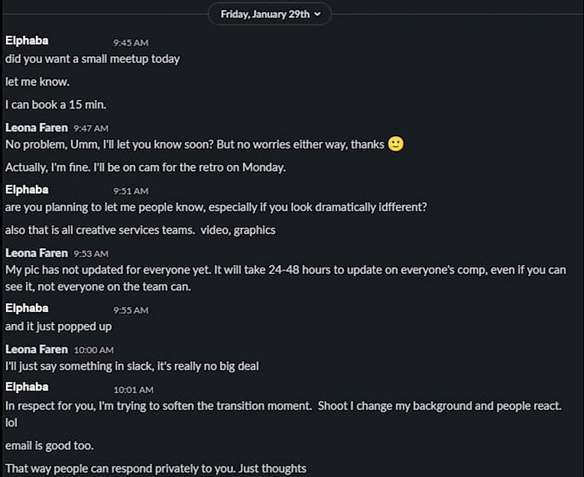Viewport: 584px width, 477px height.
Task: Click the 10:01 AM timestamp
Action: pyautogui.click(x=133, y=390)
